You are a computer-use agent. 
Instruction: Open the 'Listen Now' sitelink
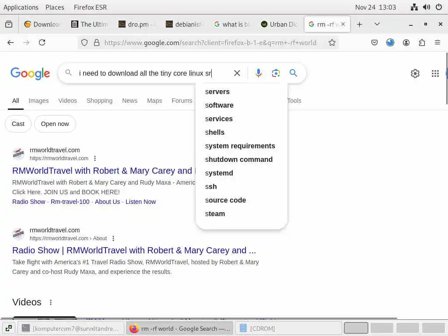[x=140, y=202]
